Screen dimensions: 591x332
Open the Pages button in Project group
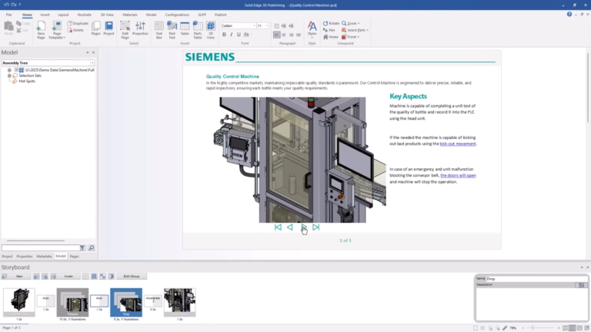(96, 28)
